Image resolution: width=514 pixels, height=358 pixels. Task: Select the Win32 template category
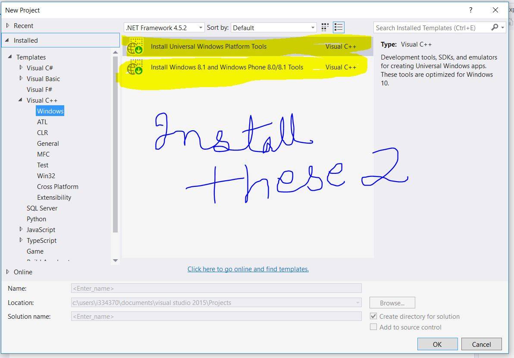46,176
